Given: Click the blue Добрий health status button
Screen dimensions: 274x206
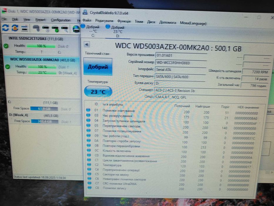Looking at the screenshot, I should [x=98, y=67].
